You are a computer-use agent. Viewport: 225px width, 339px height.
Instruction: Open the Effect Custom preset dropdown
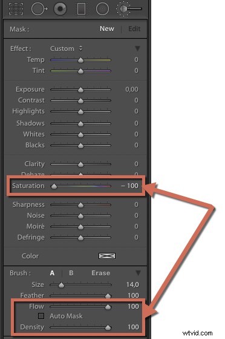[66, 49]
